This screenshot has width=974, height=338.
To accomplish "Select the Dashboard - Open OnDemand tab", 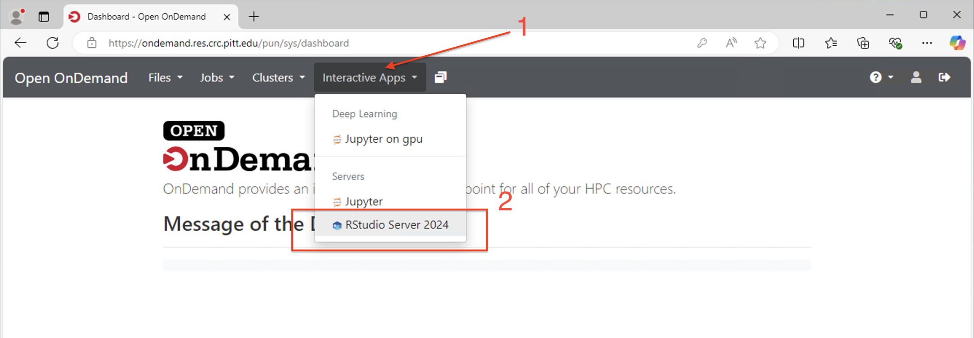I will [151, 17].
